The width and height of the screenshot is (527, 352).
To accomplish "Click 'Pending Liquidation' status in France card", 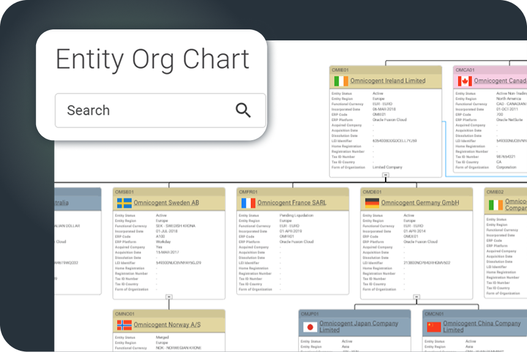I will [x=296, y=215].
